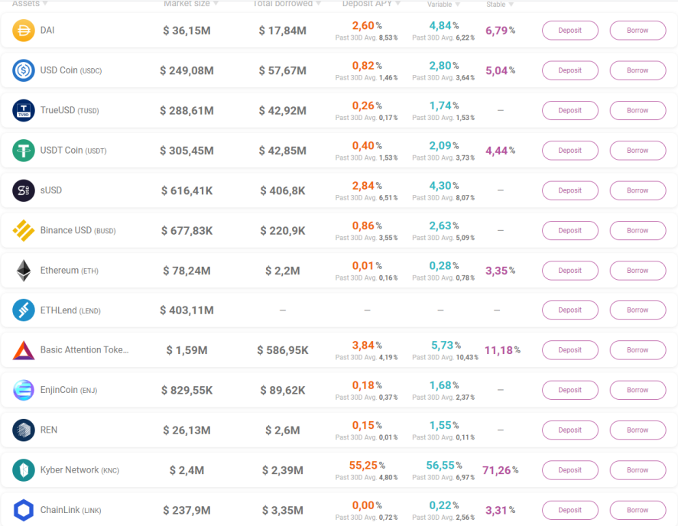Sort by Market size column arrow
Screen dimensions: 678x526
click(x=216, y=4)
